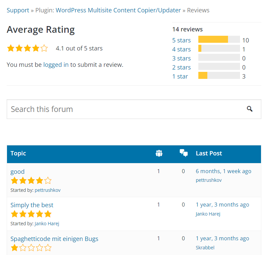Click the 3 stars rating bar
Viewport: 269px width, 255px height.
[x=219, y=57]
